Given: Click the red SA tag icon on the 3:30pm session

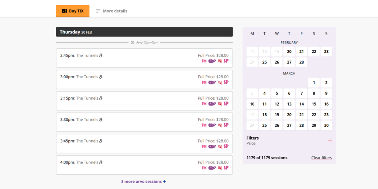Looking at the screenshot, I should point(220,125).
